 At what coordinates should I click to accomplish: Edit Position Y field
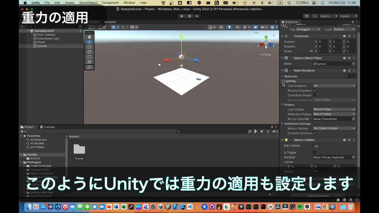(337, 42)
